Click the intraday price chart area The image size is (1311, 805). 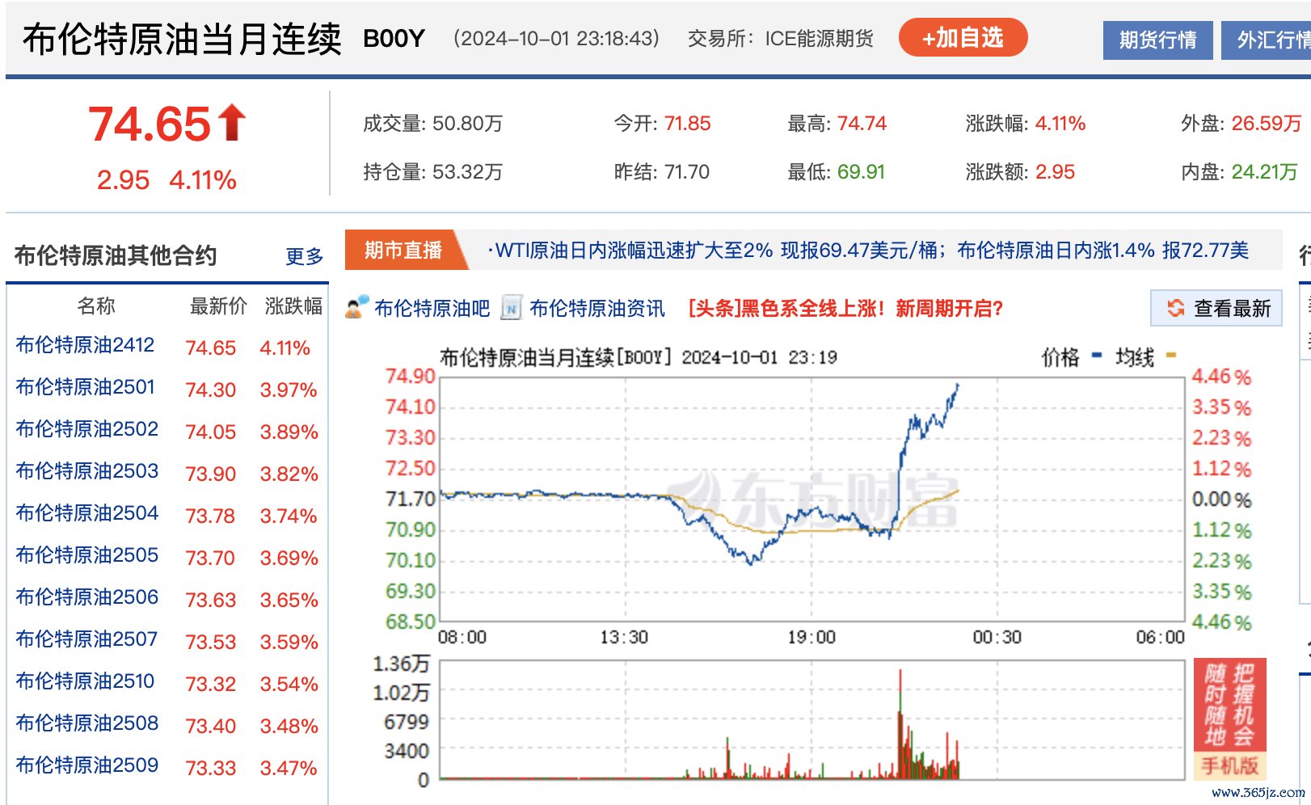pos(811,499)
